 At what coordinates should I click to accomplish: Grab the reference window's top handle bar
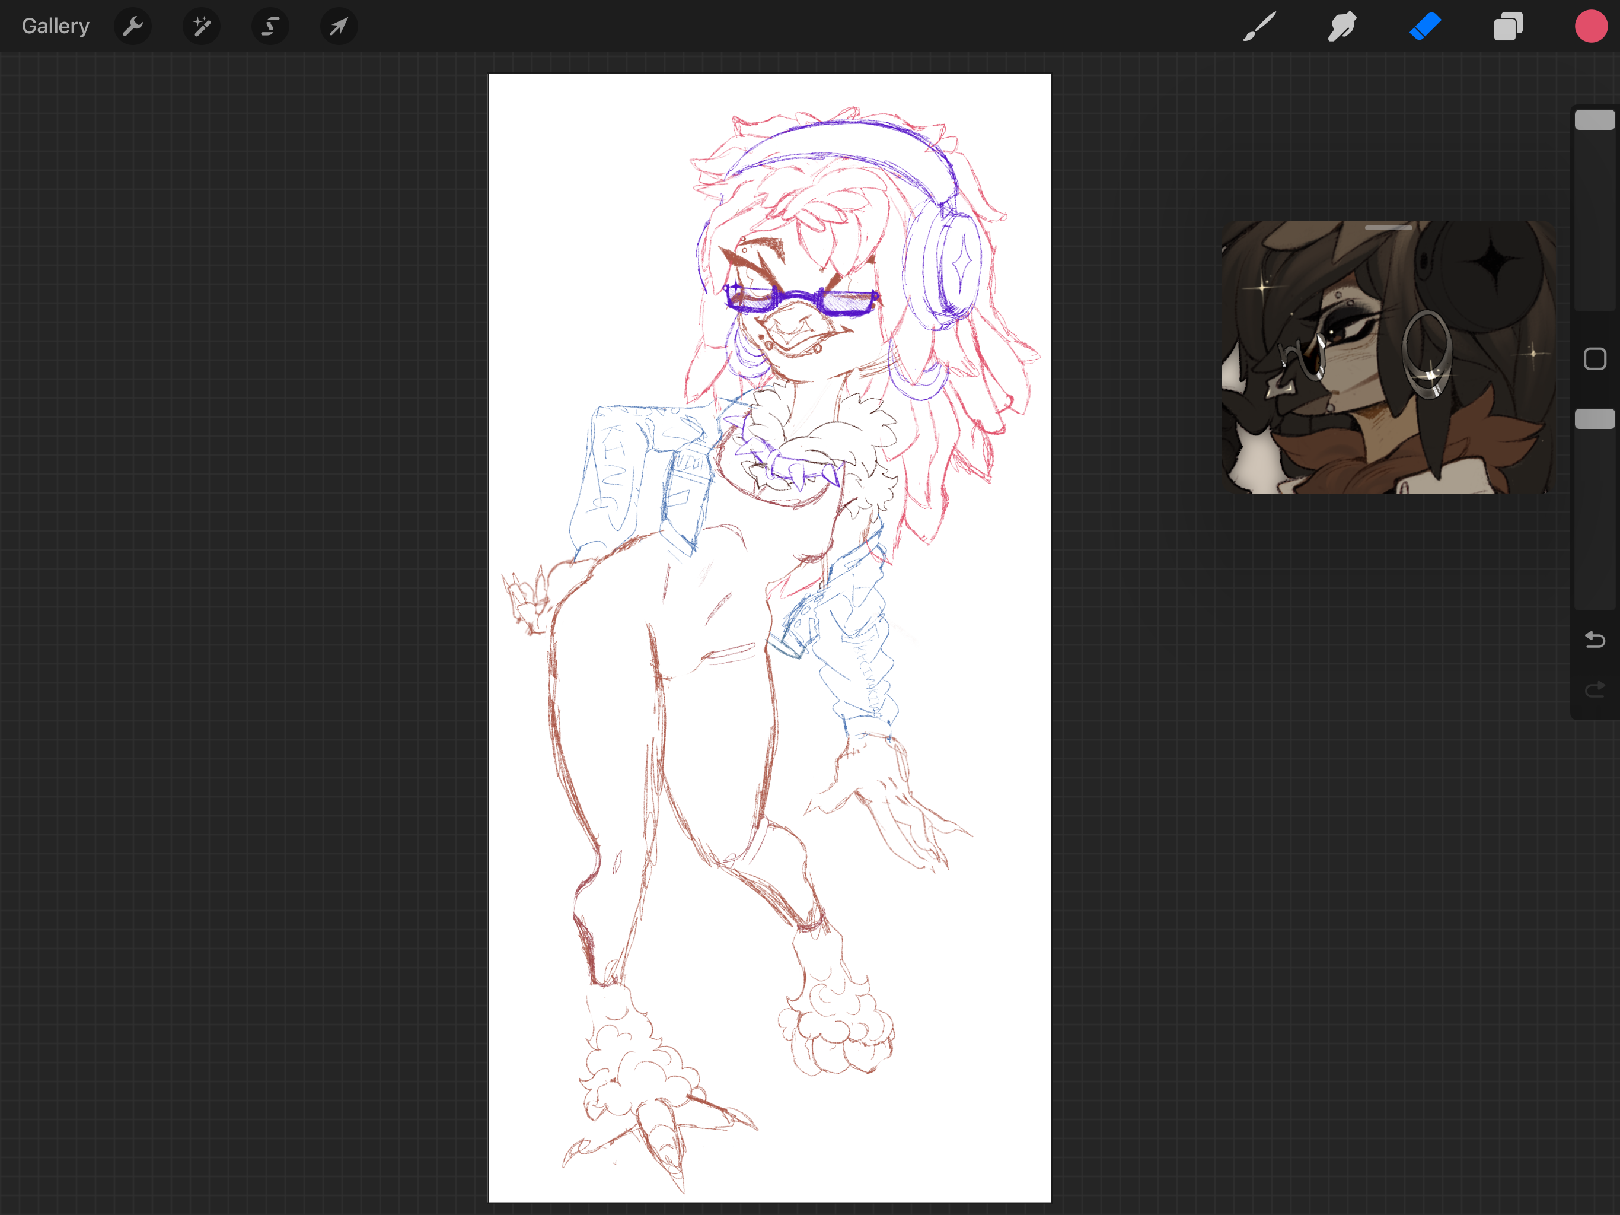(1389, 228)
